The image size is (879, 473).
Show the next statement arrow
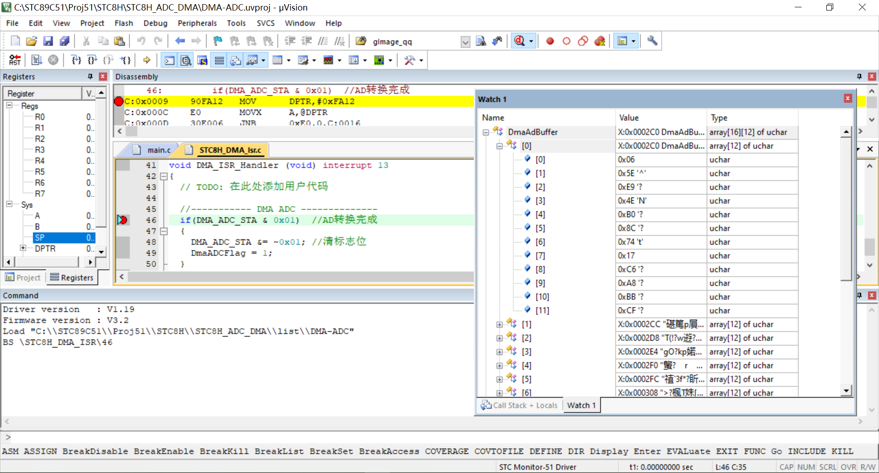pos(146,60)
